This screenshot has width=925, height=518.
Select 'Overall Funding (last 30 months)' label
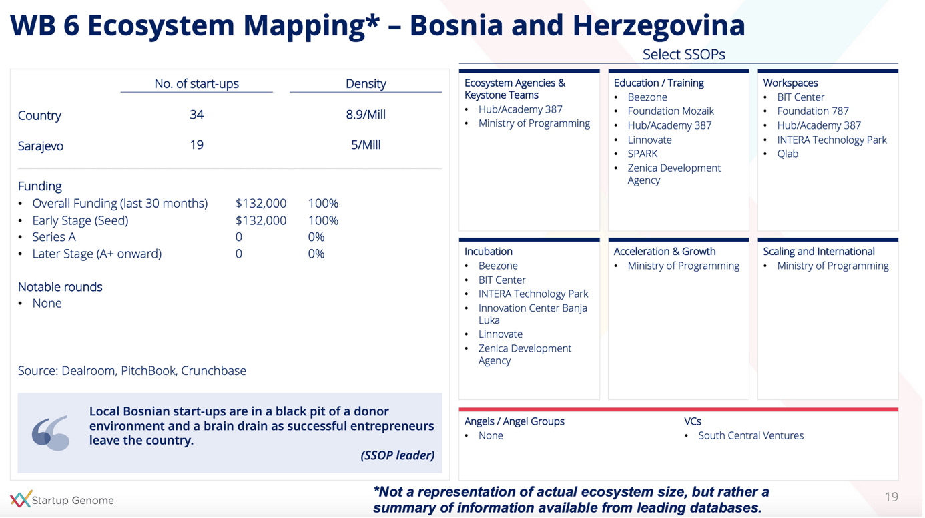point(120,204)
